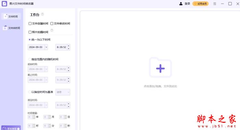240x130 pixels.
Task: Enable the 文件创建时间 checkbox
Action: pyautogui.click(x=30, y=23)
